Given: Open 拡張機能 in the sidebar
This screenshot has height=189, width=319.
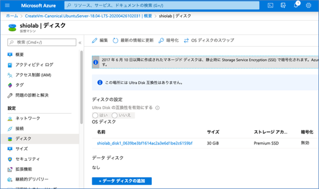Looking at the screenshot, I should tap(23, 169).
